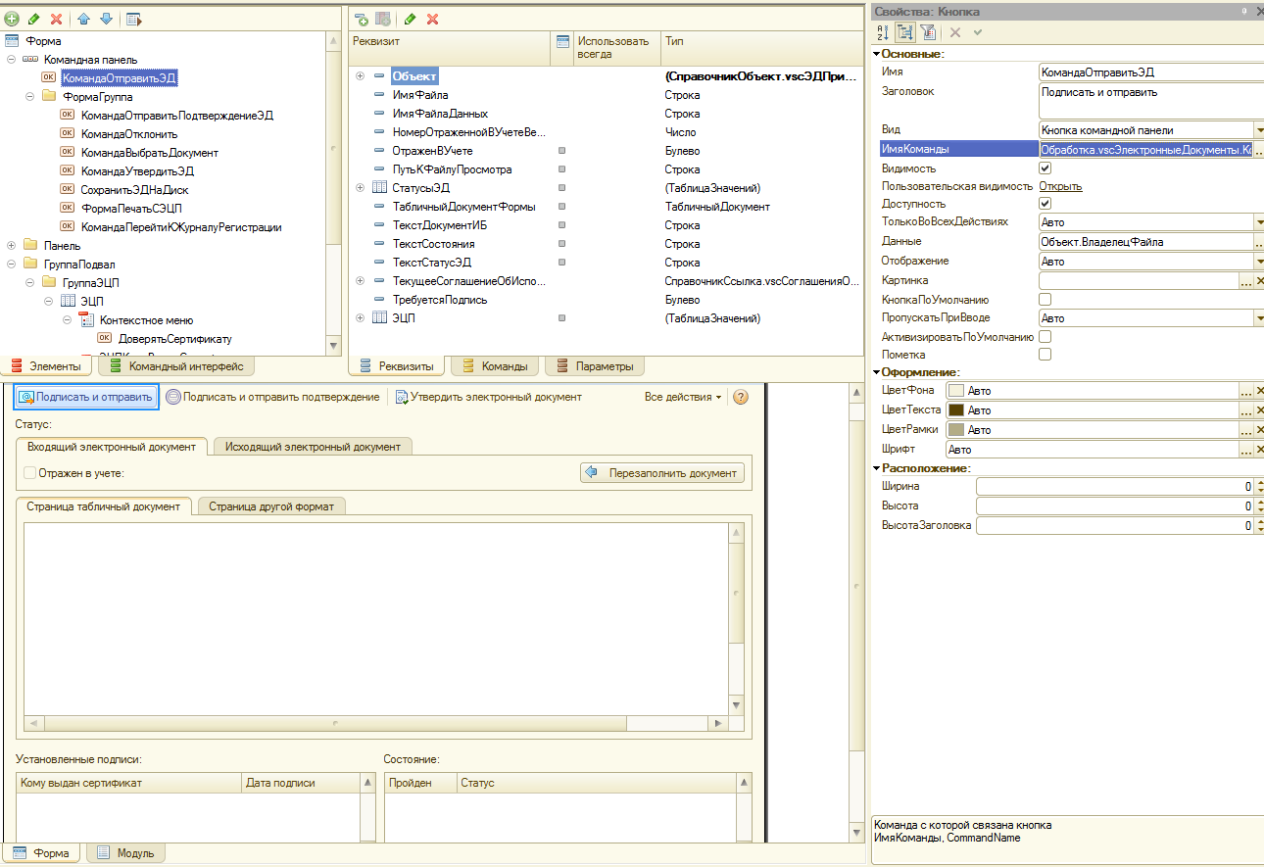The width and height of the screenshot is (1264, 867).
Task: Click the pencil edit icon in the attributes toolbar
Action: [x=410, y=19]
